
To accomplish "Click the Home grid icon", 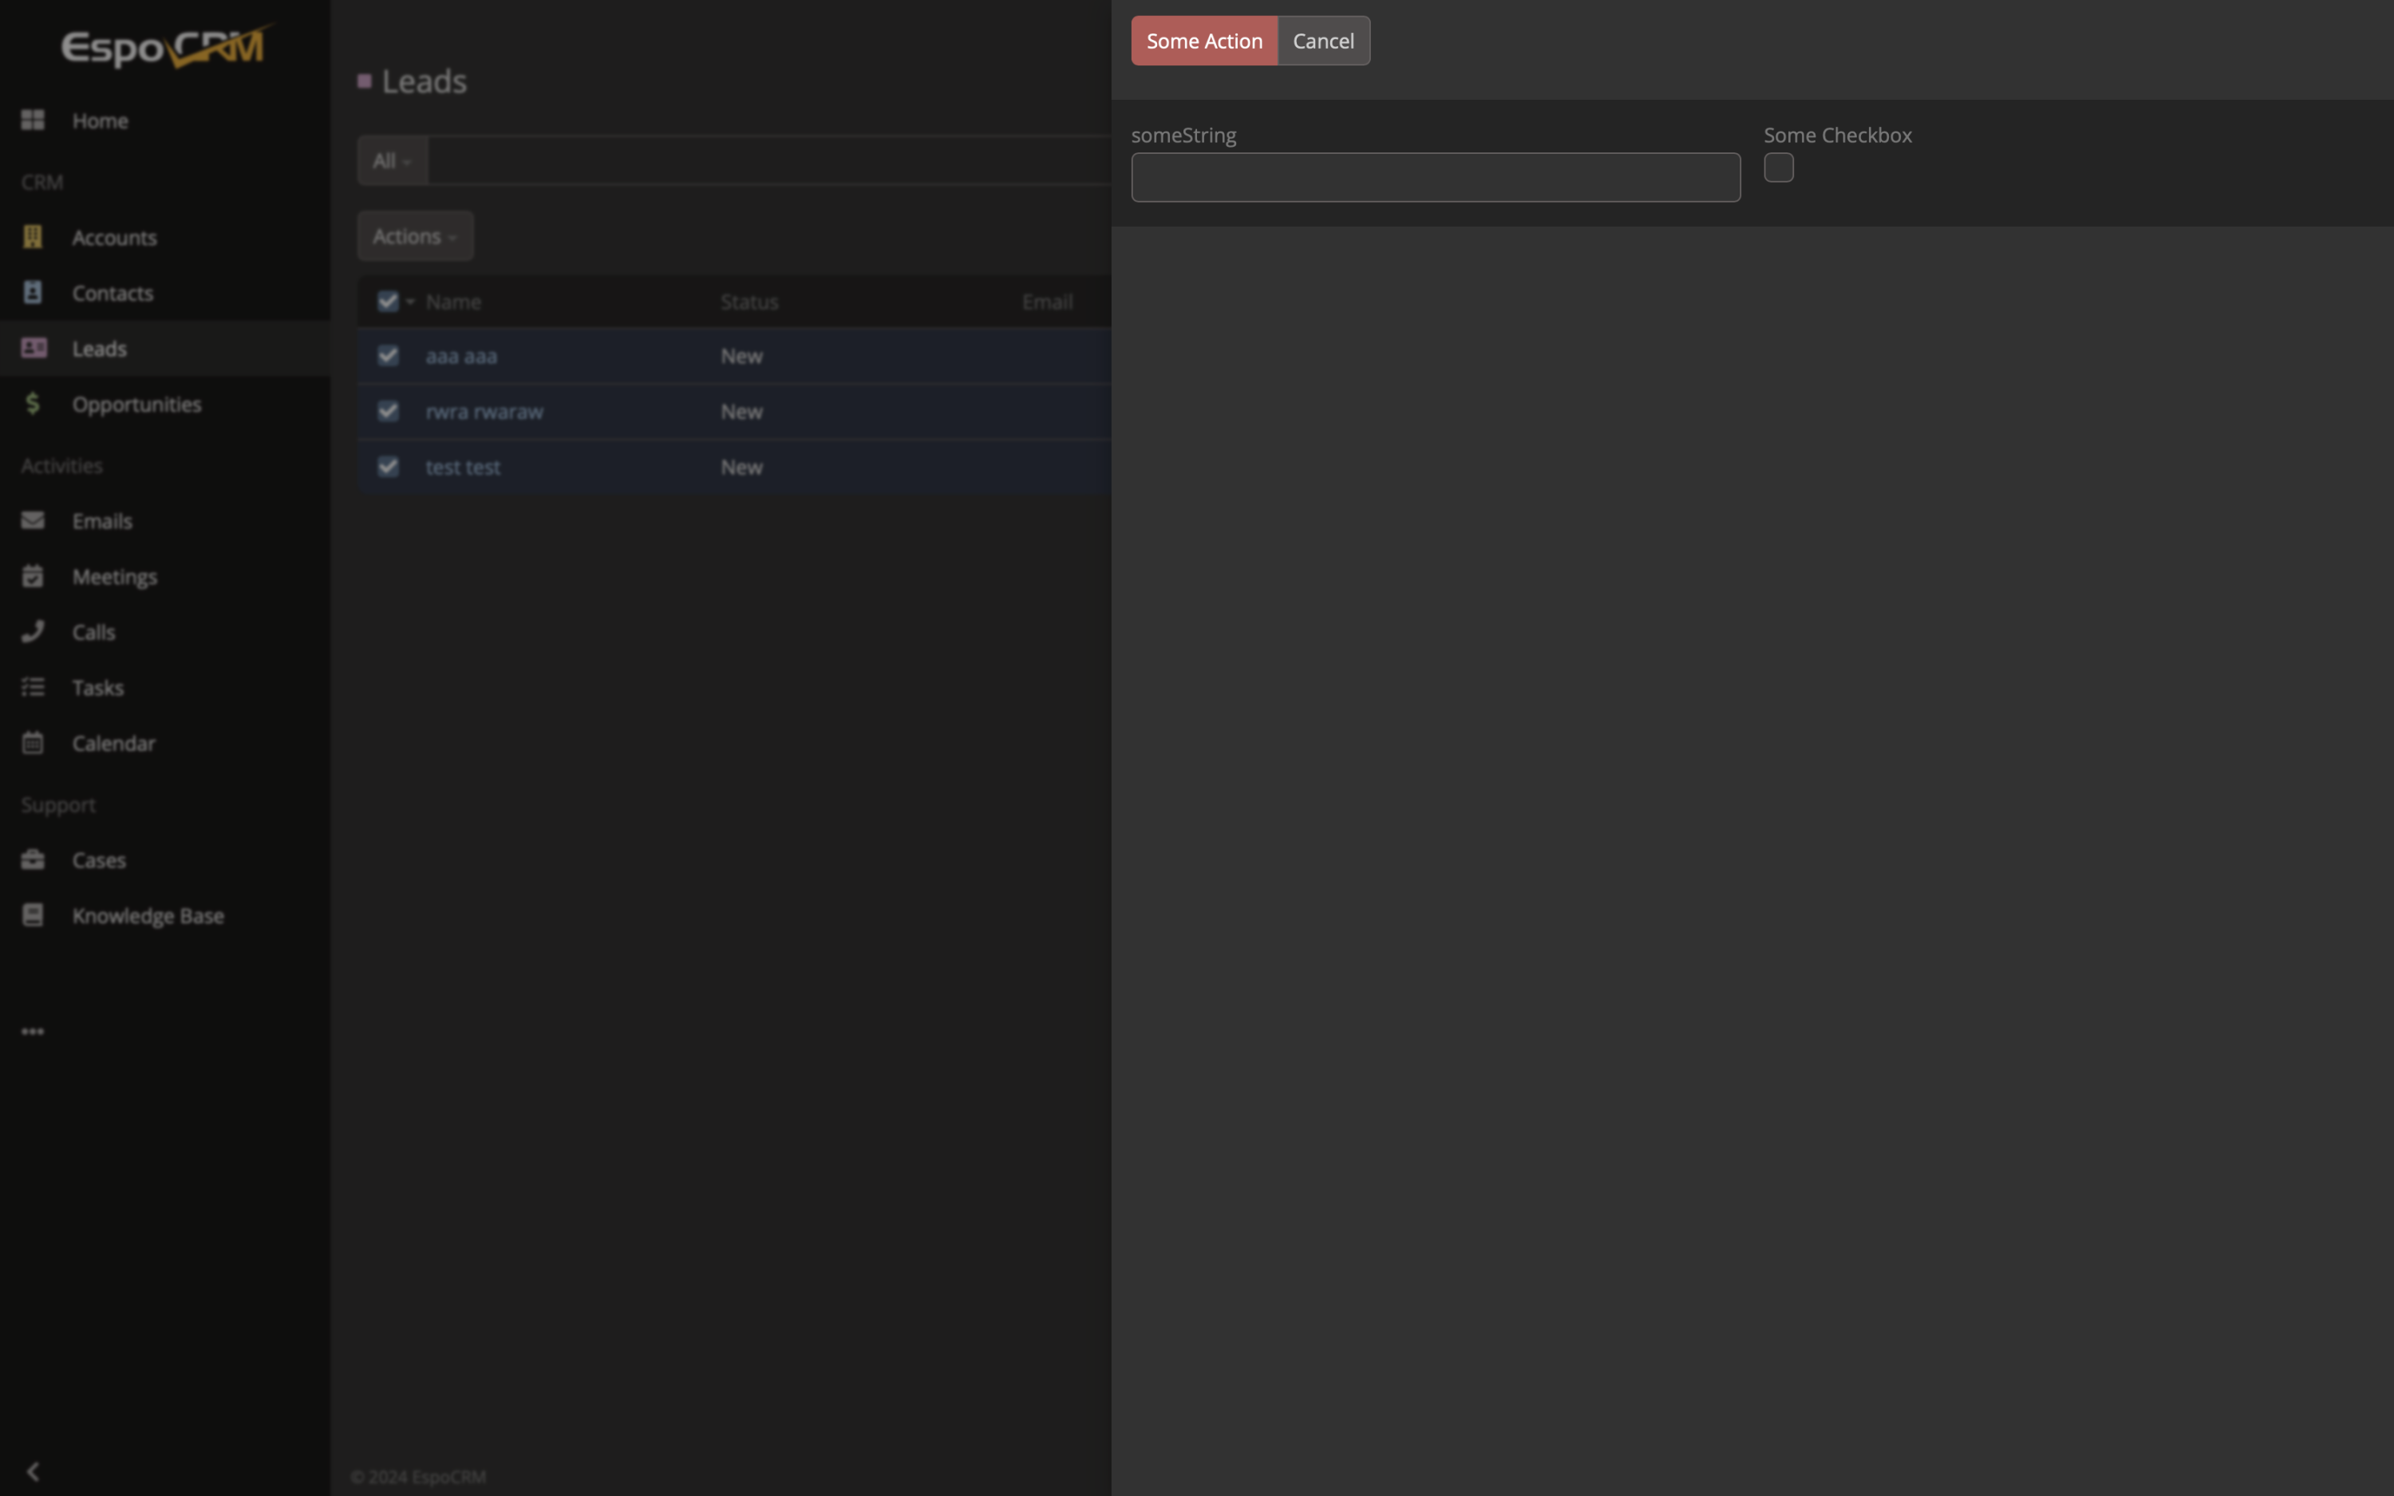I will click(33, 120).
